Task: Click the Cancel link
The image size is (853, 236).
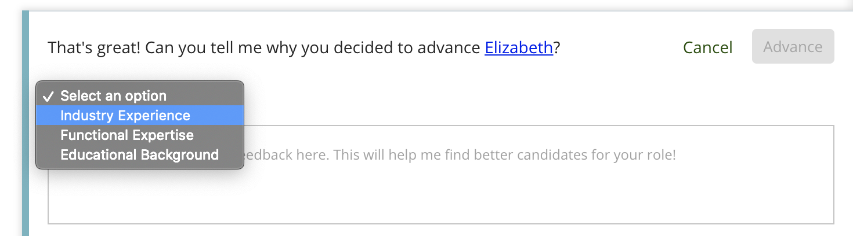Action: [707, 47]
